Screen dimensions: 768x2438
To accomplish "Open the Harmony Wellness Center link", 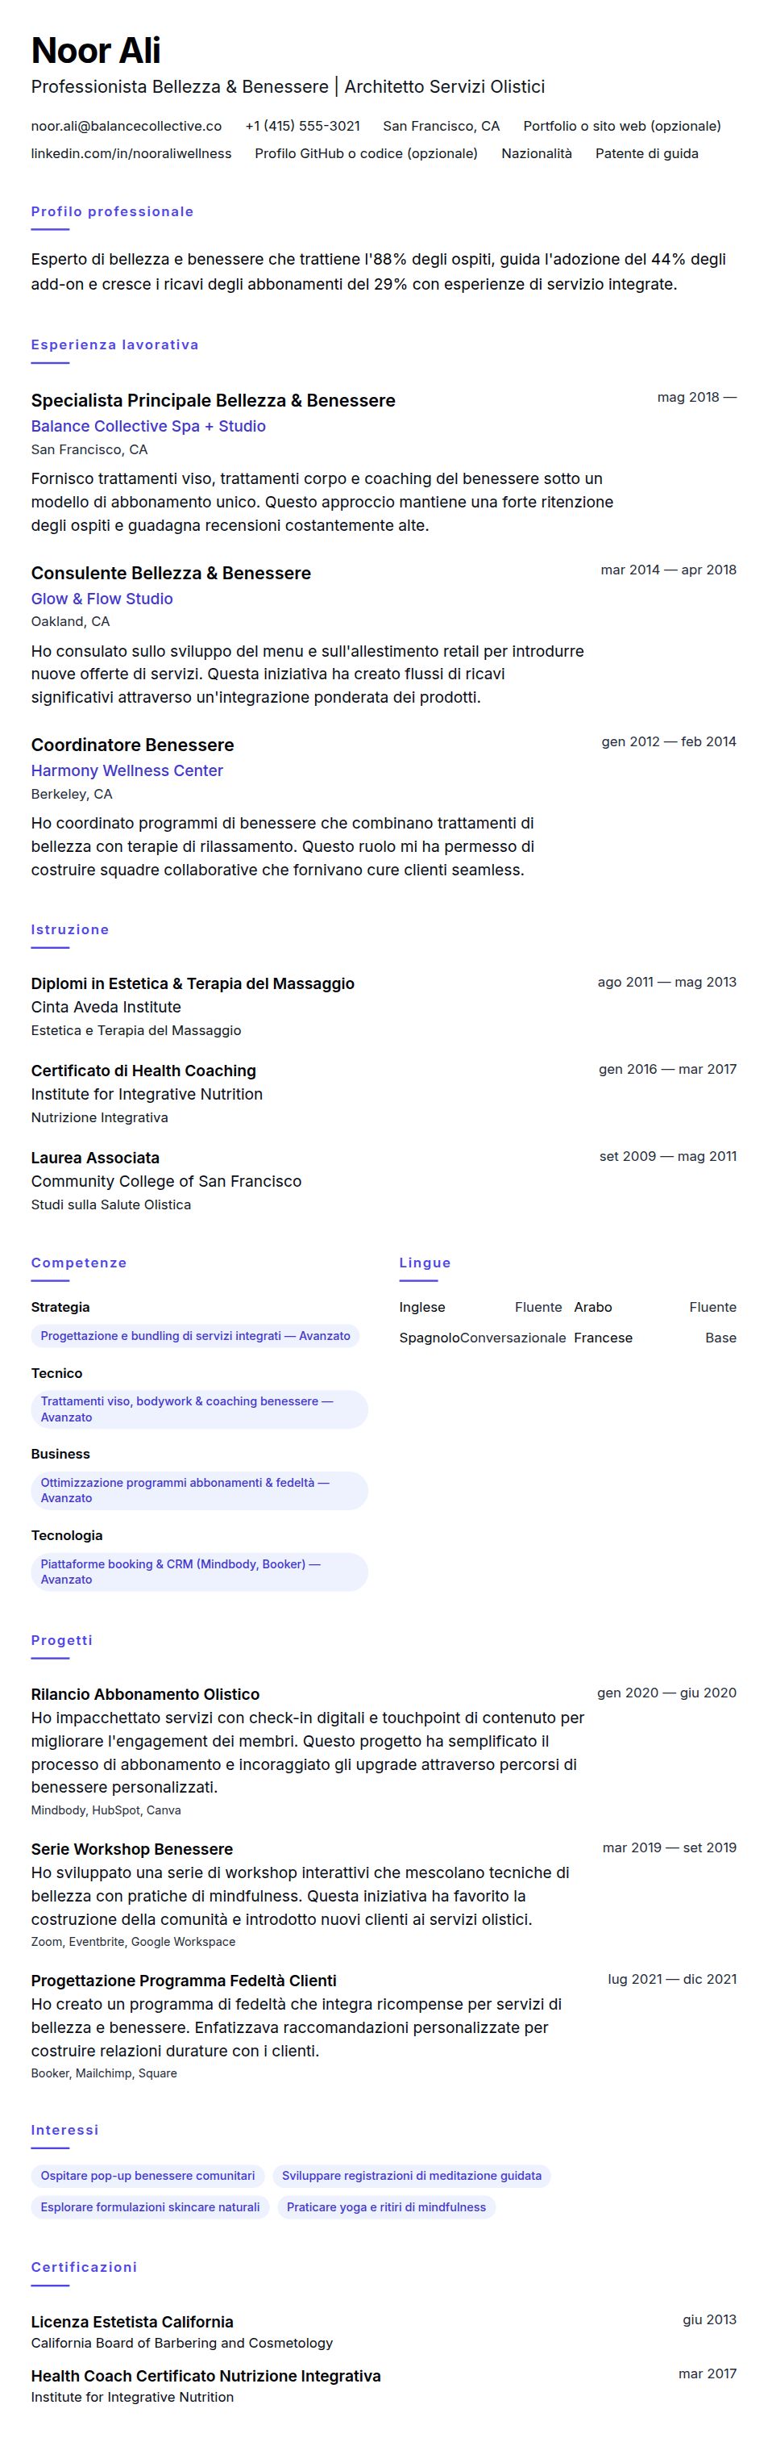I will pyautogui.click(x=127, y=770).
